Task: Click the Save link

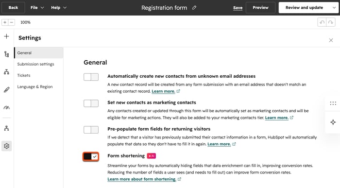Action: (x=238, y=8)
